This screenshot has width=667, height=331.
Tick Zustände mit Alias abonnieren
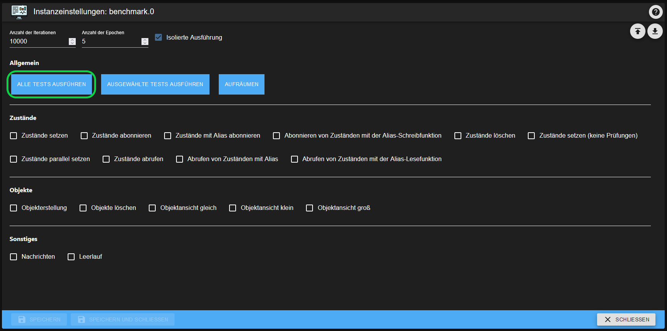pyautogui.click(x=168, y=136)
